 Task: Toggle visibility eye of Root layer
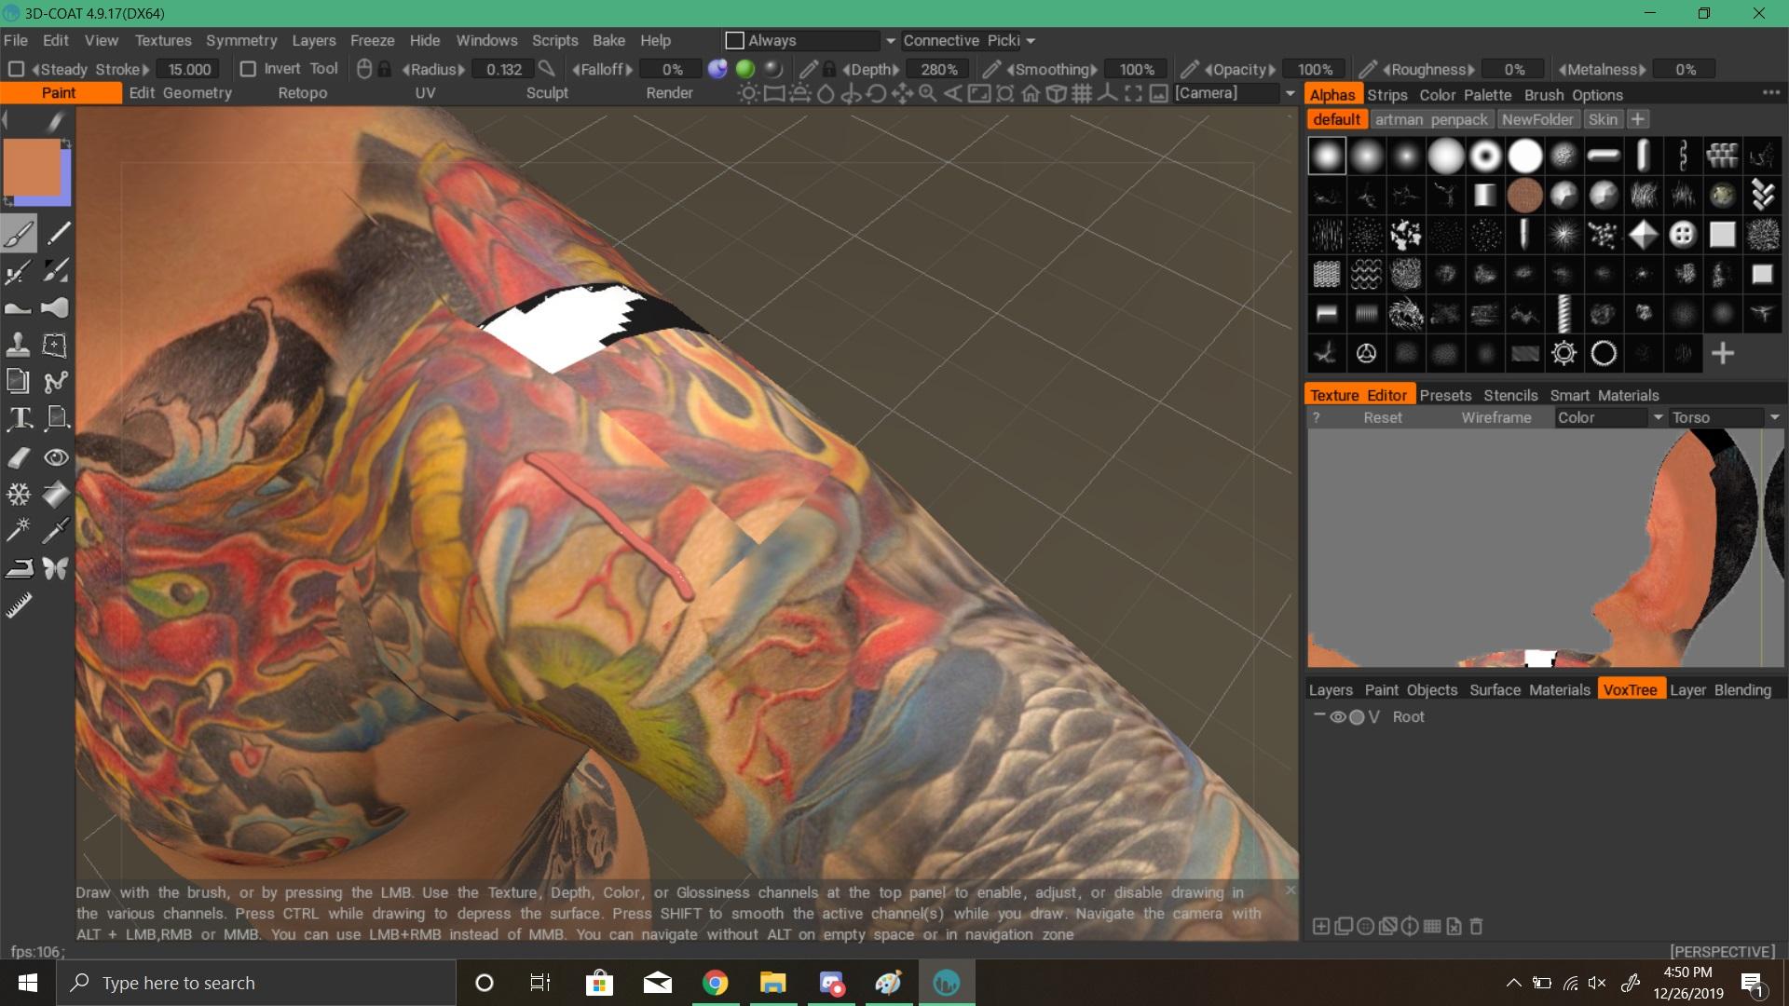[1337, 717]
